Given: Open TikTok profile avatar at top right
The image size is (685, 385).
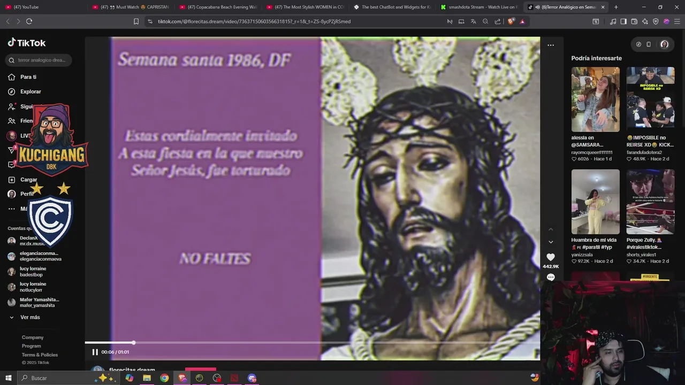Looking at the screenshot, I should click(664, 44).
